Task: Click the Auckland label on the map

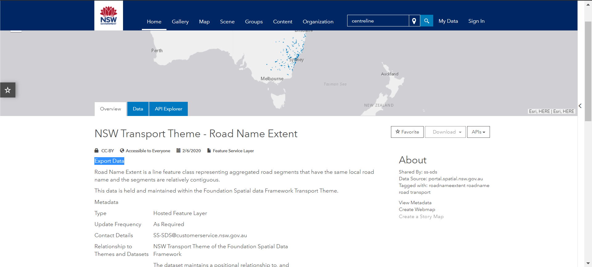Action: point(390,74)
